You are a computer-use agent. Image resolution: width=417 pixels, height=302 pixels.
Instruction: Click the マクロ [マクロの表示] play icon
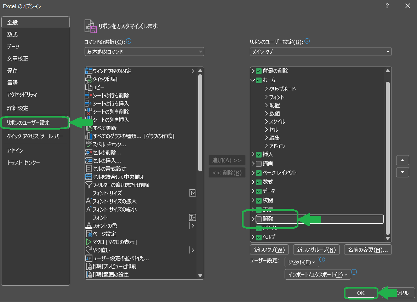88,242
